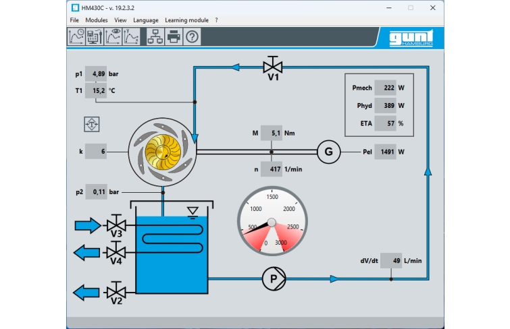Open the Language menu
This screenshot has width=510, height=329.
(x=146, y=20)
